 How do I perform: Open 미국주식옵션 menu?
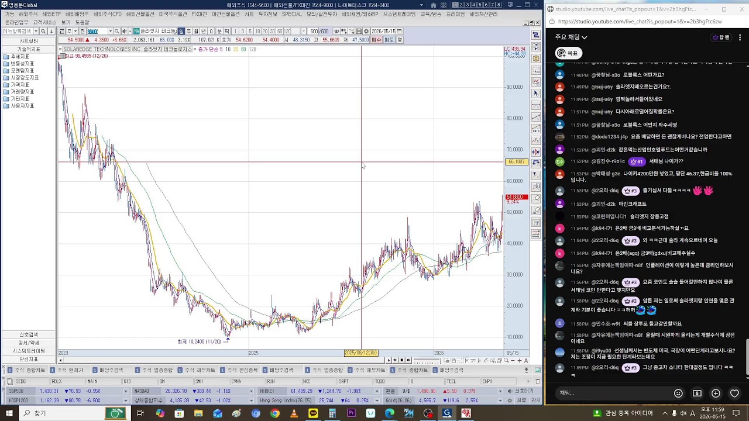coord(173,14)
